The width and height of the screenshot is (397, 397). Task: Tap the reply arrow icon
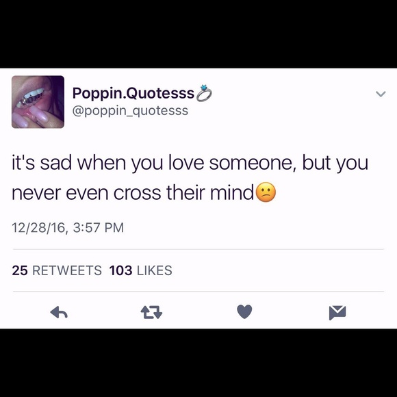pyautogui.click(x=59, y=312)
